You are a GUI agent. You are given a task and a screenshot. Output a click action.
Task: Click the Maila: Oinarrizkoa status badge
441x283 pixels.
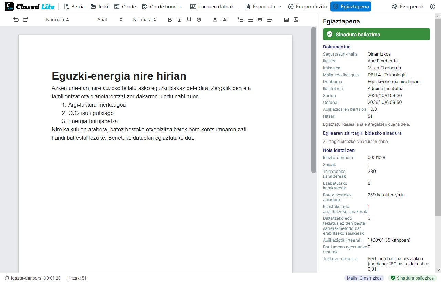click(364, 278)
